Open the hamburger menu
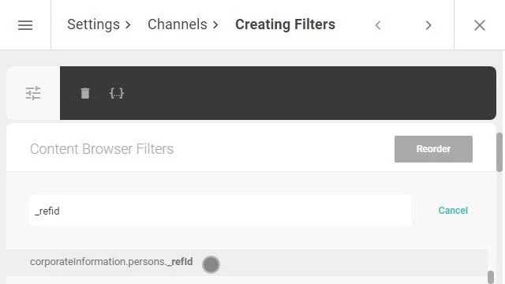Image resolution: width=505 pixels, height=284 pixels. (25, 25)
